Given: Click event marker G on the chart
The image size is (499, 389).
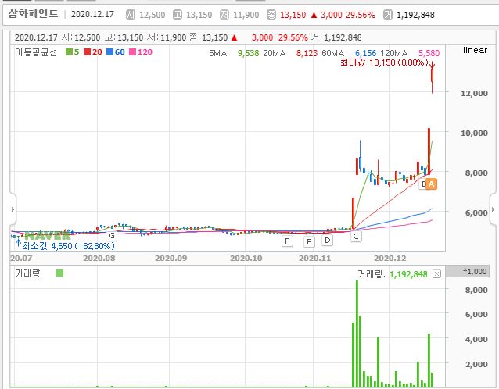Looking at the screenshot, I should (112, 236).
